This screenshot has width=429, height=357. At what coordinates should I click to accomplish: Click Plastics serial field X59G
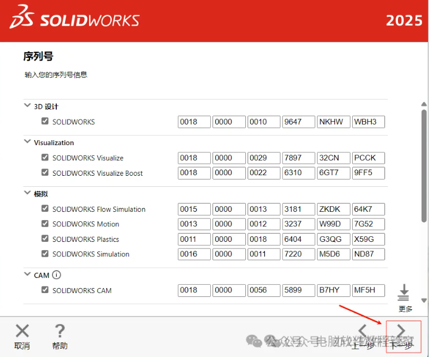click(x=368, y=239)
